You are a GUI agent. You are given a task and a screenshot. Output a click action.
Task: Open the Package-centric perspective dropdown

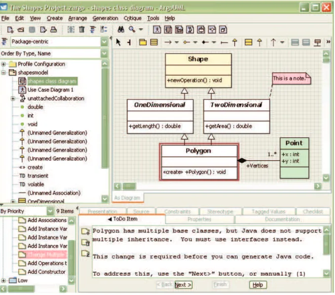(x=104, y=41)
